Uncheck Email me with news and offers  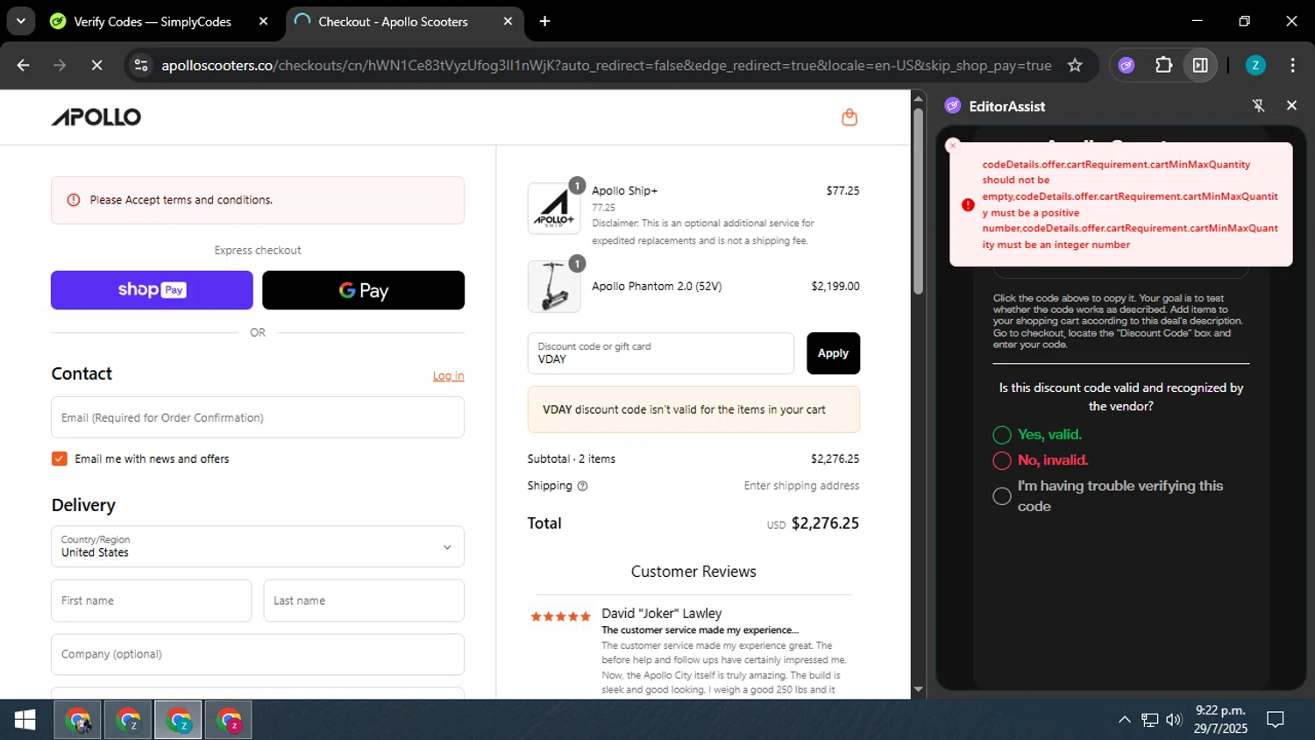click(x=60, y=459)
